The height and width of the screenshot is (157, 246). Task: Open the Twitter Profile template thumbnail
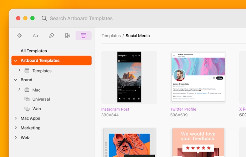(198, 77)
